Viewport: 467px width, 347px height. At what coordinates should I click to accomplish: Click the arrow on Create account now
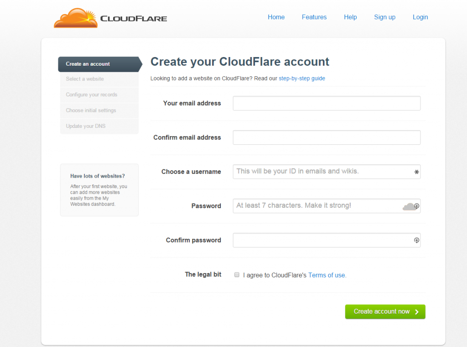pos(417,312)
